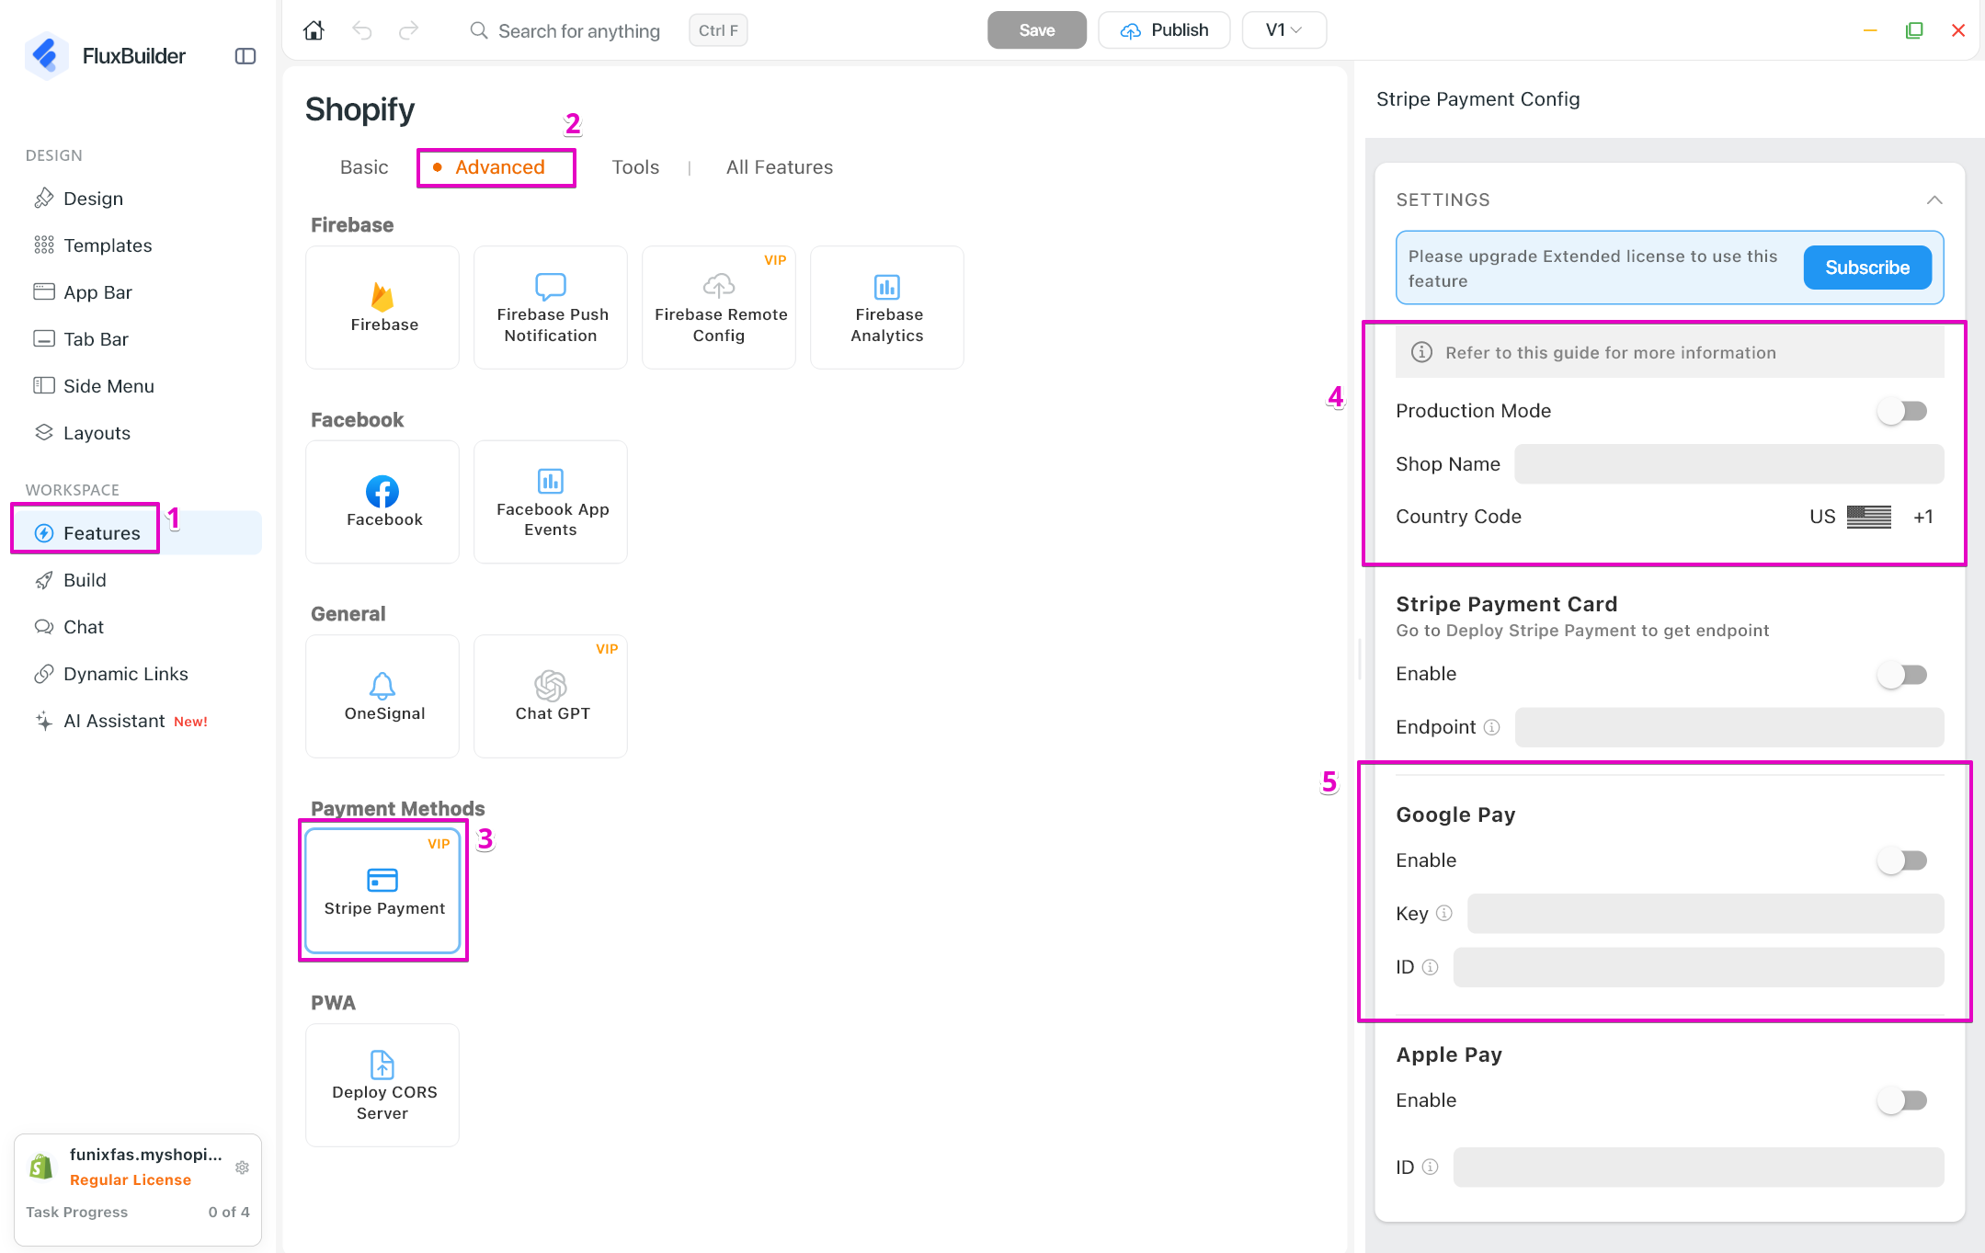Enable the Apple Pay switch
The width and height of the screenshot is (1985, 1253).
pyautogui.click(x=1902, y=1100)
